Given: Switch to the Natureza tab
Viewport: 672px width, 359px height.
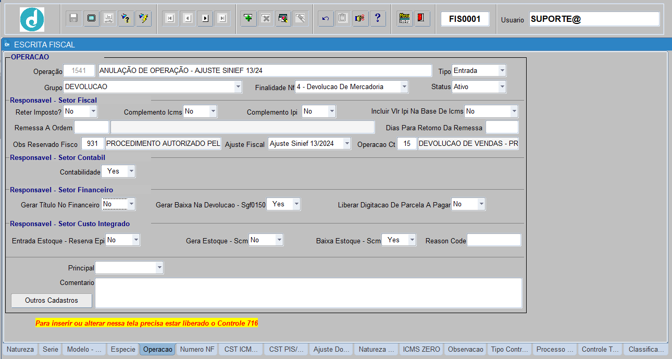Looking at the screenshot, I should click(20, 350).
